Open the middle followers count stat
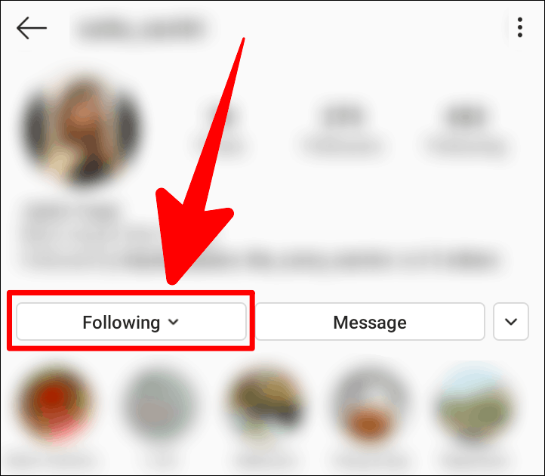This screenshot has width=545, height=476. [x=343, y=128]
